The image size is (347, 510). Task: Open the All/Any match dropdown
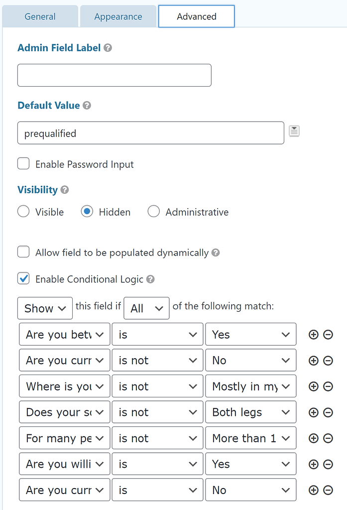coord(146,308)
